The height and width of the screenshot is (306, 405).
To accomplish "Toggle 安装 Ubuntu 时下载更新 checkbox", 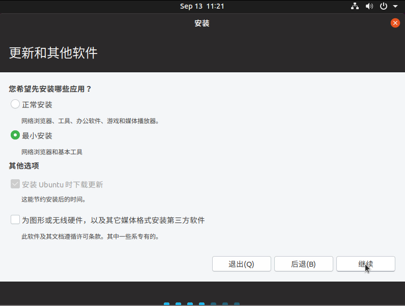I will (15, 184).
